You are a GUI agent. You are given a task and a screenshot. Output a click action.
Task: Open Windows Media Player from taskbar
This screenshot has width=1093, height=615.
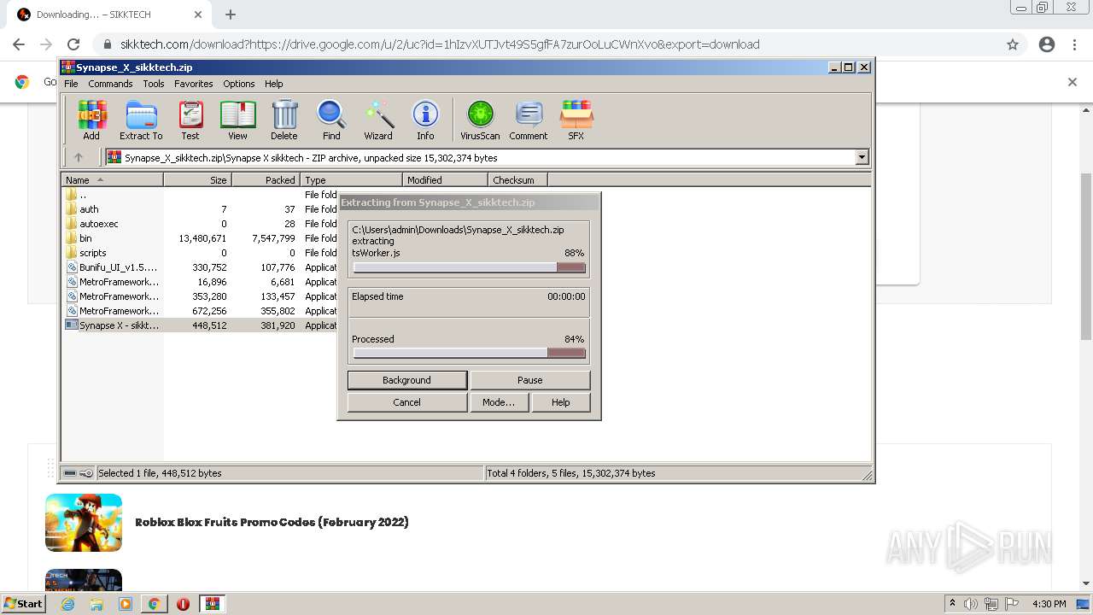coord(126,604)
